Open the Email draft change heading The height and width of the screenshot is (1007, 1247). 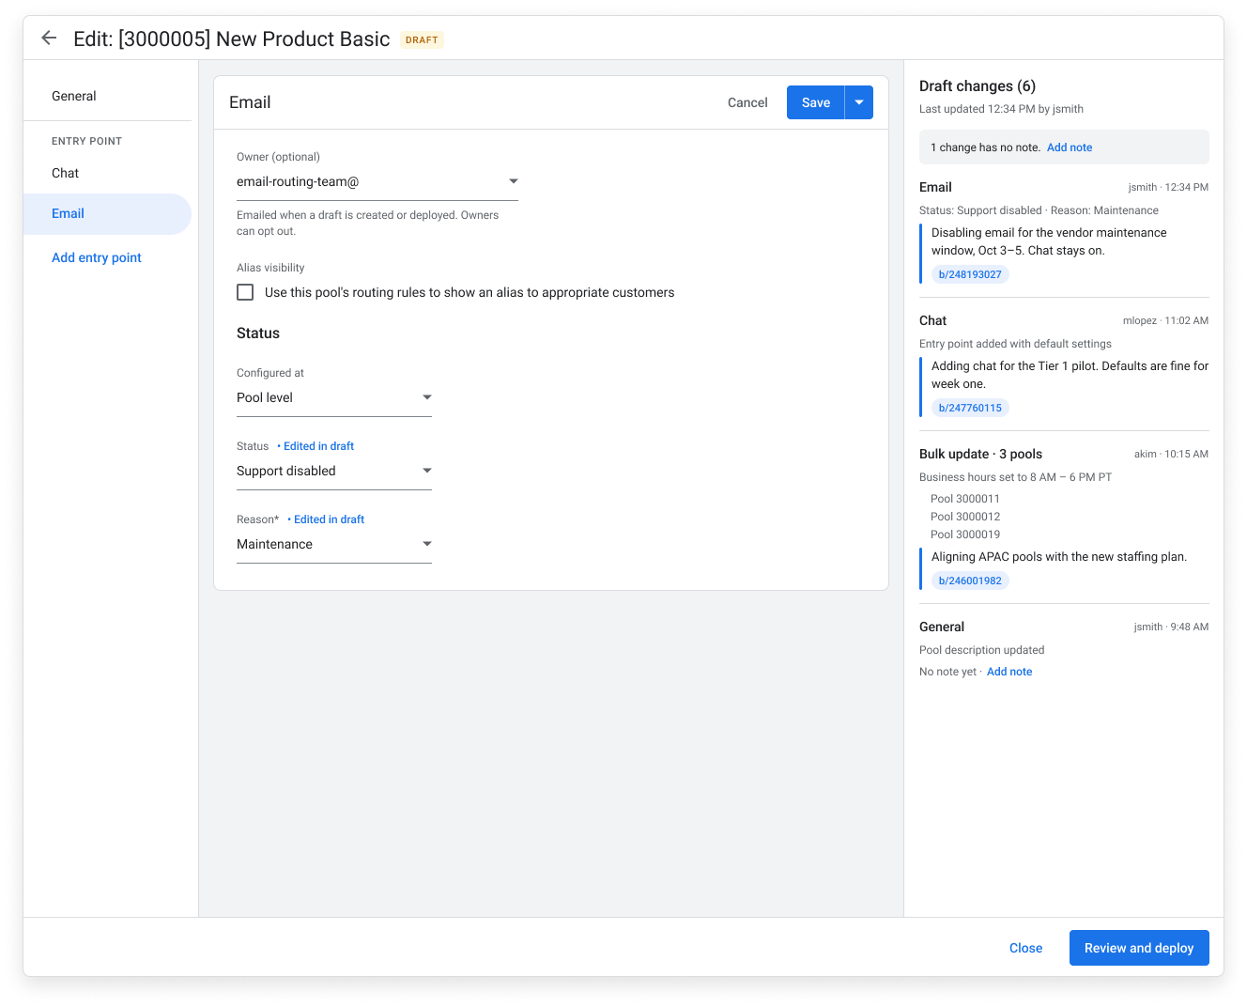pyautogui.click(x=935, y=187)
